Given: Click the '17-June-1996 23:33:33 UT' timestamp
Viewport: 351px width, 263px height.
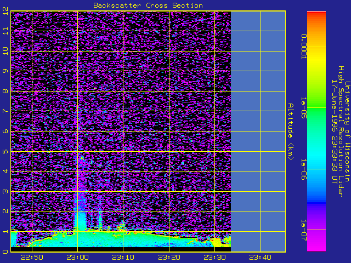Looking at the screenshot, I should (x=334, y=131).
